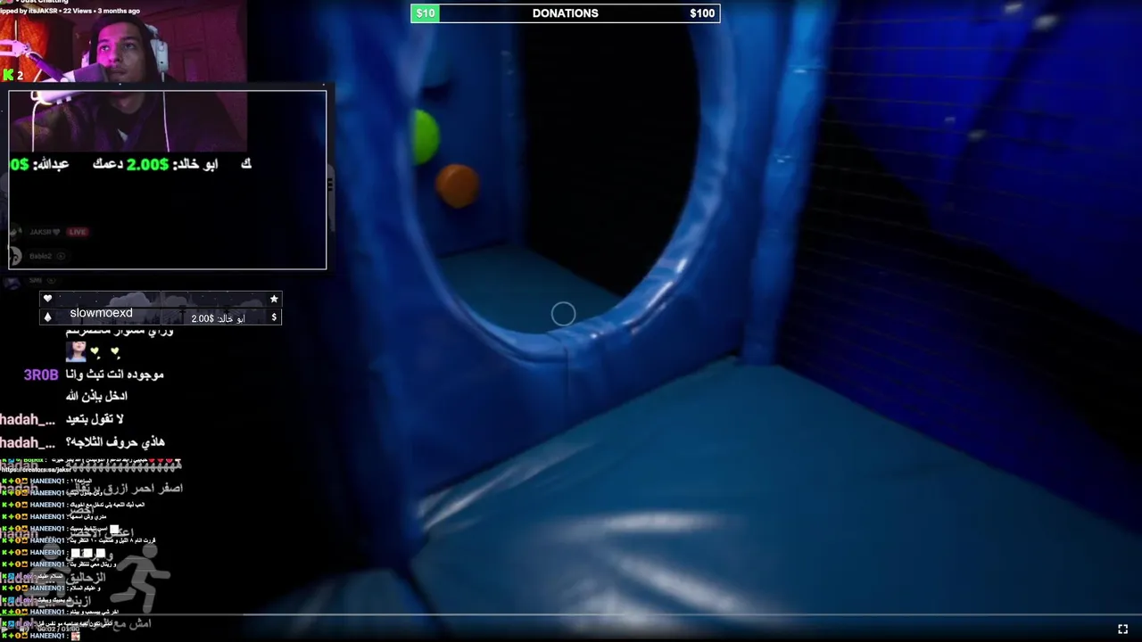The width and height of the screenshot is (1142, 642).
Task: Select the $100 donation goal label
Action: (702, 13)
